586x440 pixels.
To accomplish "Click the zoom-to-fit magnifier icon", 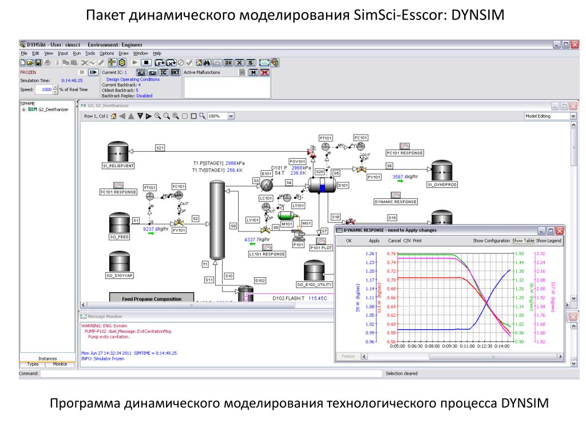I will click(176, 116).
